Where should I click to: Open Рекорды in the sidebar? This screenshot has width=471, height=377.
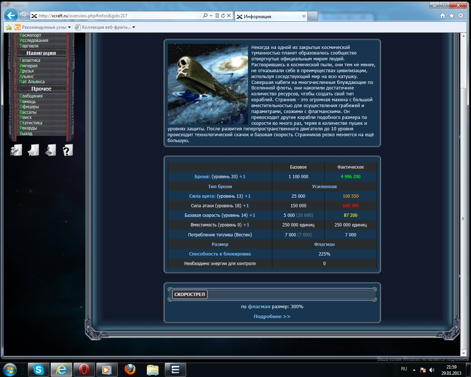pos(28,128)
